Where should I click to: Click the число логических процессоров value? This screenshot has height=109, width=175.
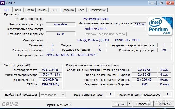(x=167, y=94)
